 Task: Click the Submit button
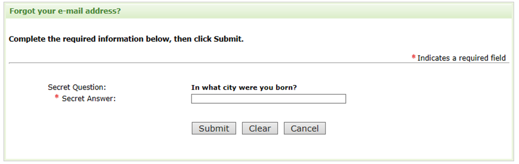(214, 128)
